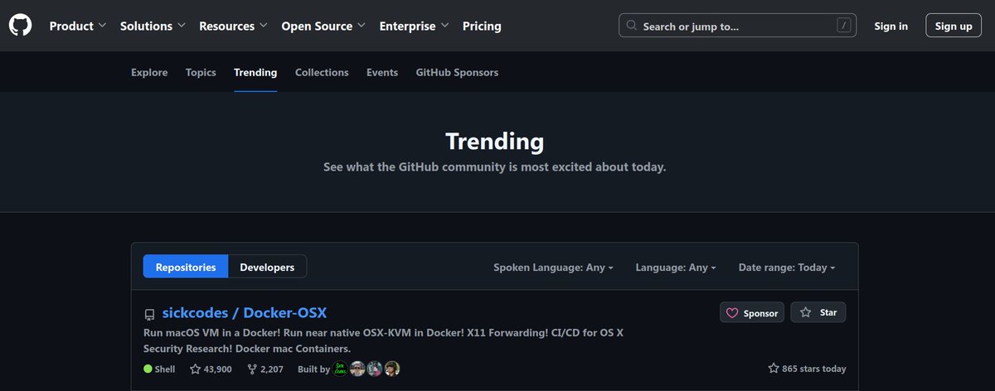This screenshot has height=391, width=995.
Task: Click the Sign in link
Action: tap(891, 26)
